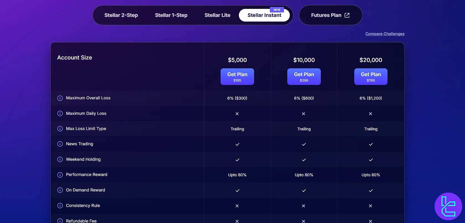Click Trailing under the $5,000 column

(237, 129)
